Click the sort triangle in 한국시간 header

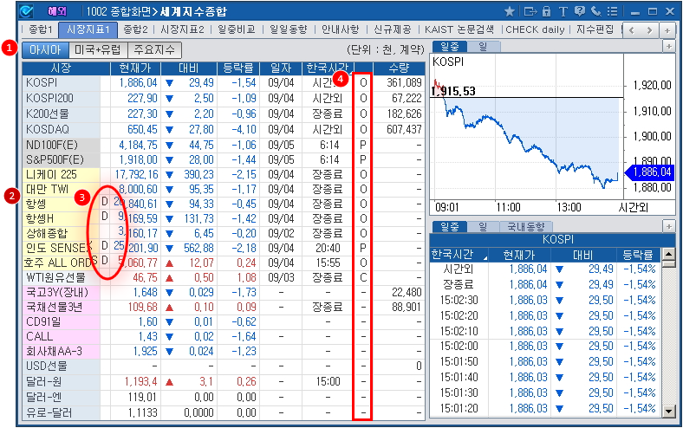click(485, 258)
